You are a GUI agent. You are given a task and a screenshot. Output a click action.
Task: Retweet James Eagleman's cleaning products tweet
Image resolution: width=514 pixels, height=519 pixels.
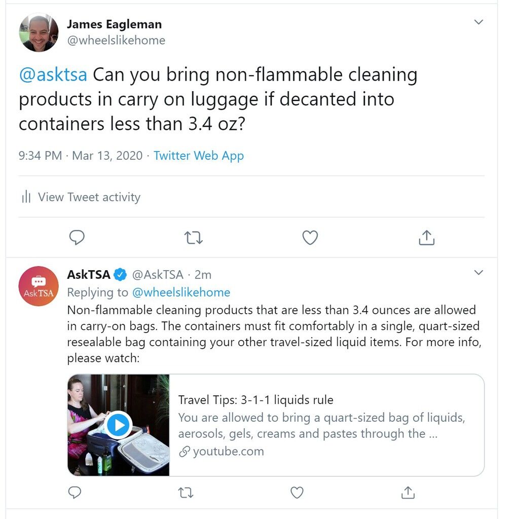coord(193,238)
